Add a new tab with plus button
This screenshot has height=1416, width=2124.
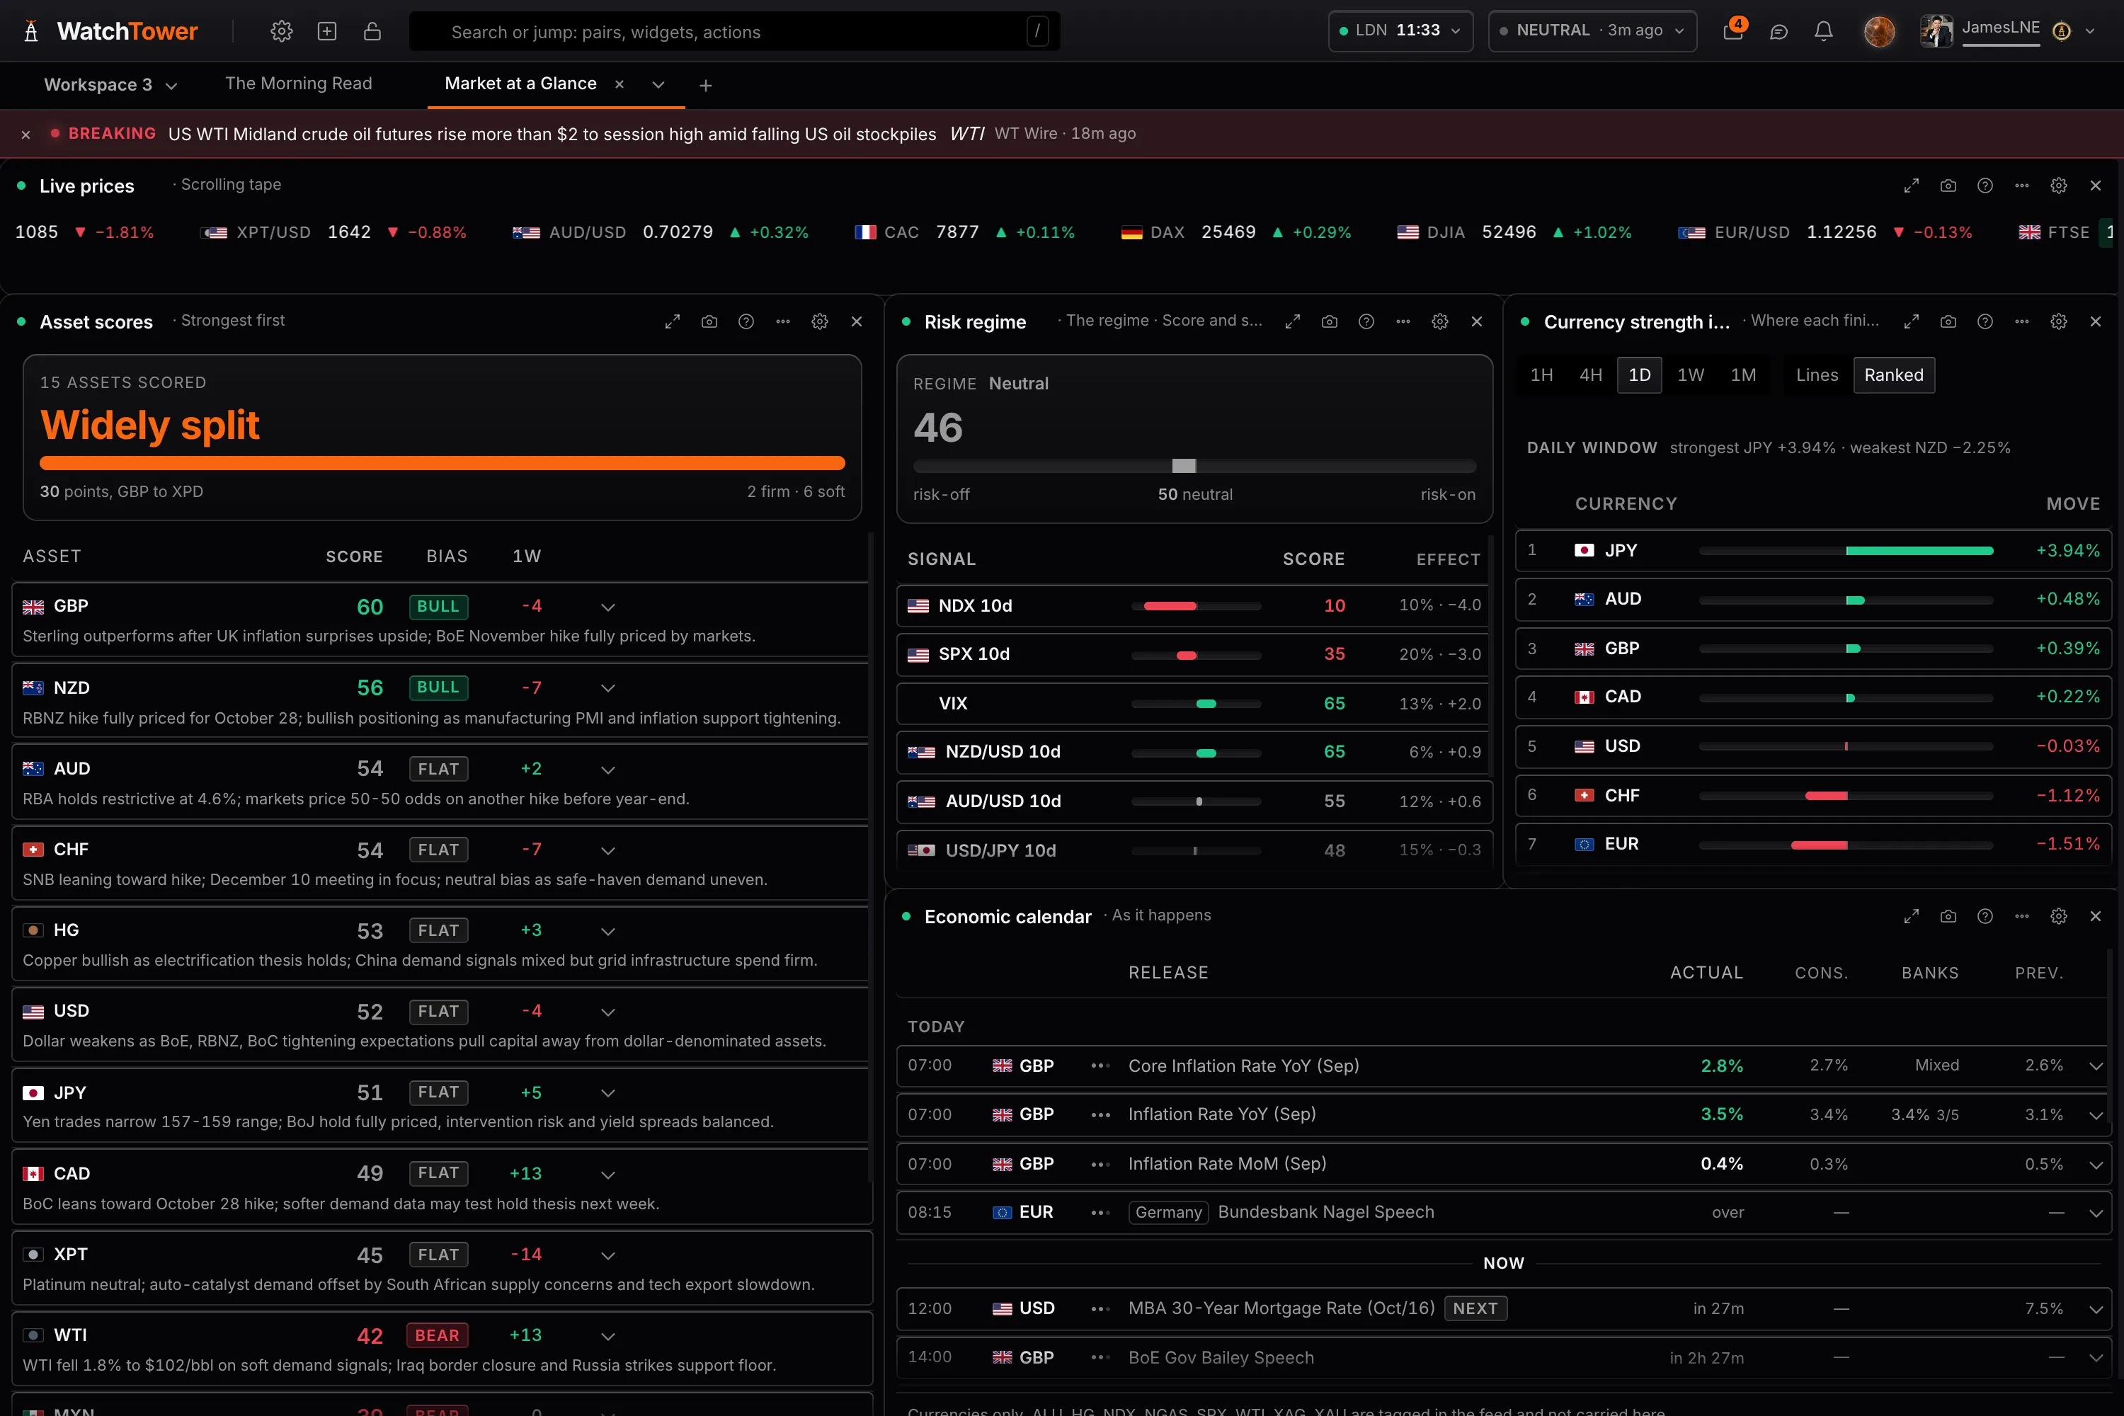pyautogui.click(x=705, y=86)
